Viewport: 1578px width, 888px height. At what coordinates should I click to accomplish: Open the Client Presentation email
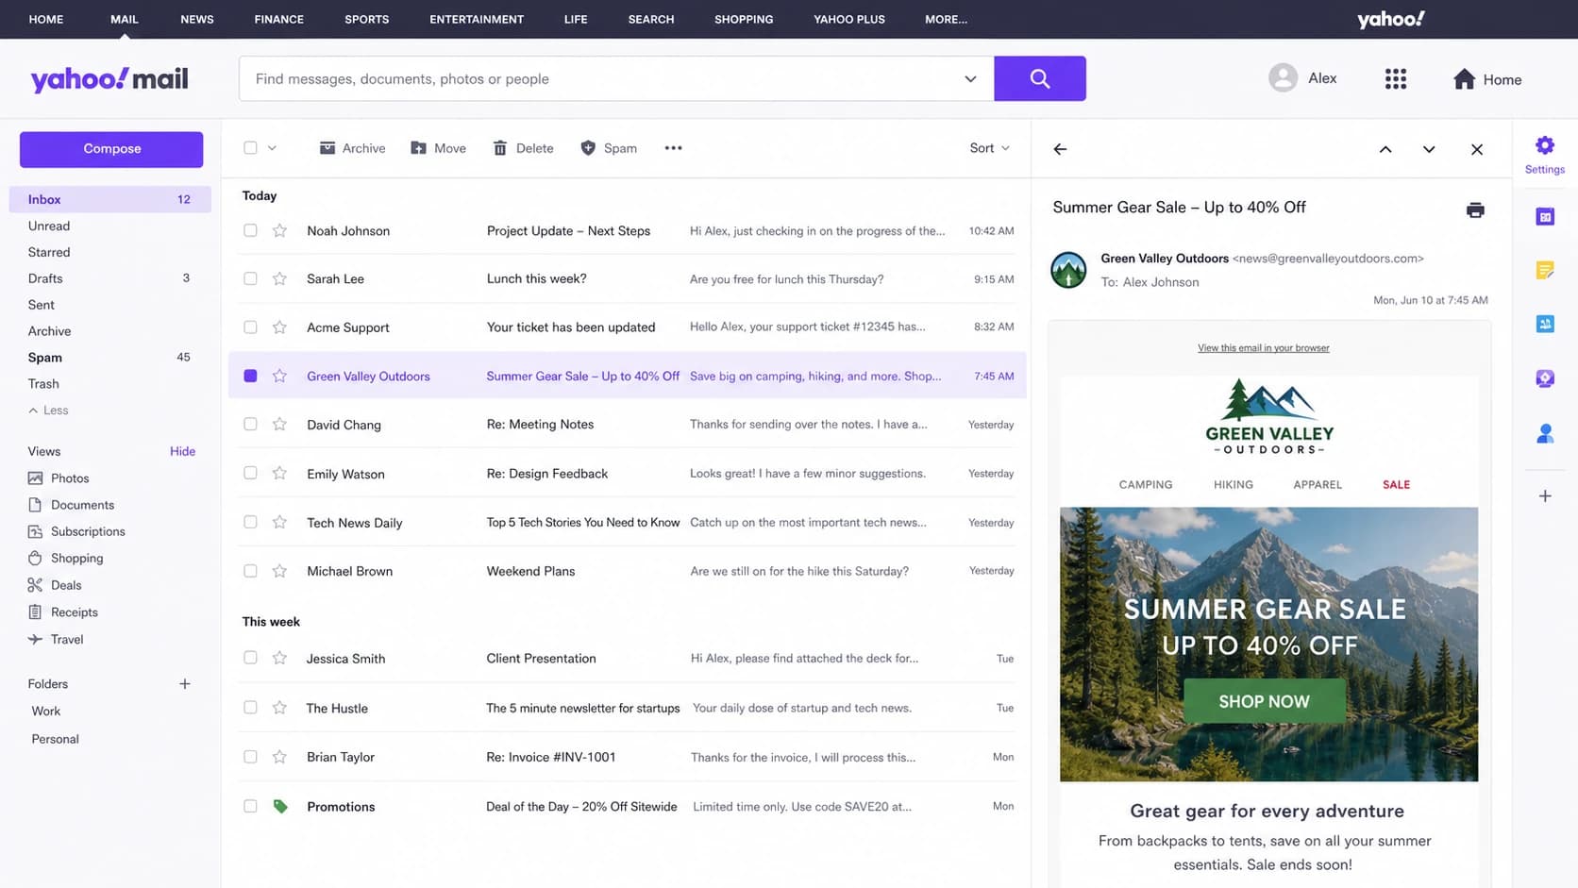pyautogui.click(x=628, y=659)
